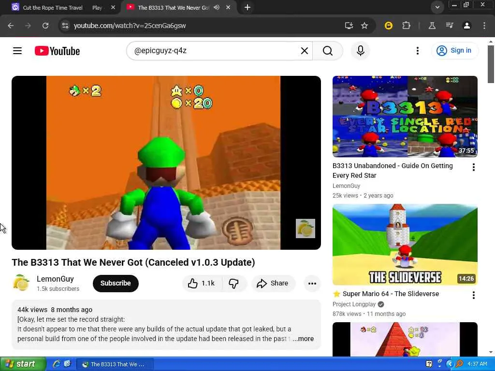This screenshot has width=495, height=371.
Task: Open B3313 Unabandoned video thumbnail
Action: [x=405, y=116]
